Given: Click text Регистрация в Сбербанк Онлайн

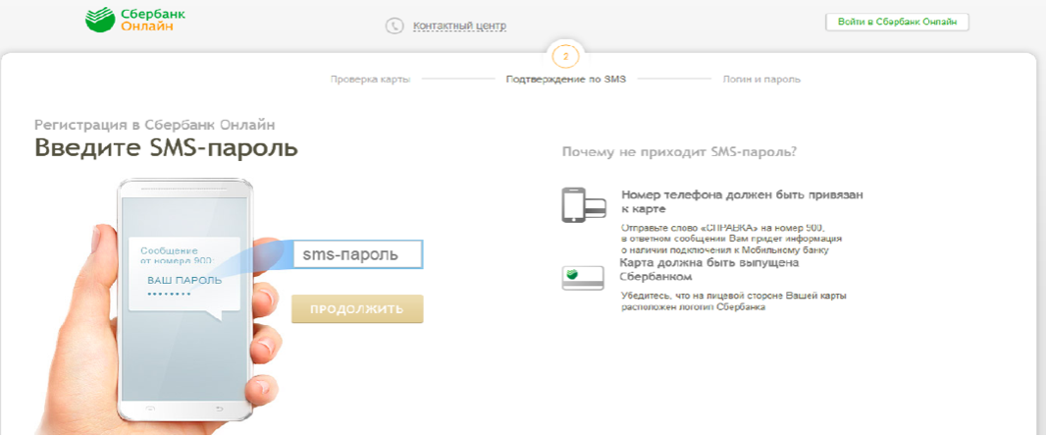Looking at the screenshot, I should 154,124.
